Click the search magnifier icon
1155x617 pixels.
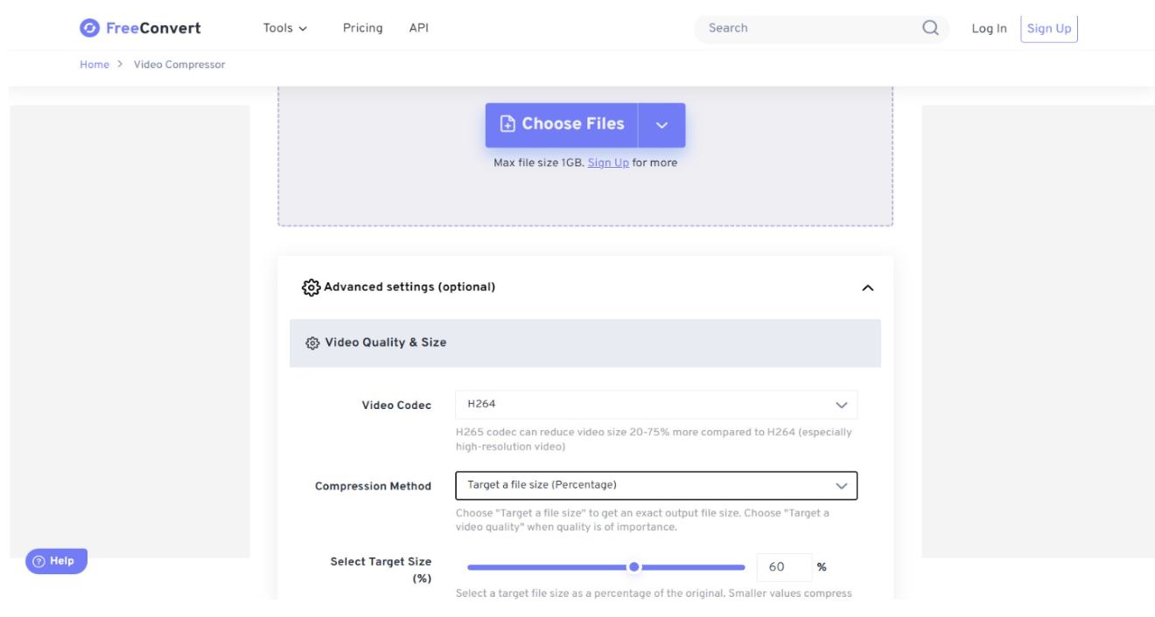tap(930, 28)
